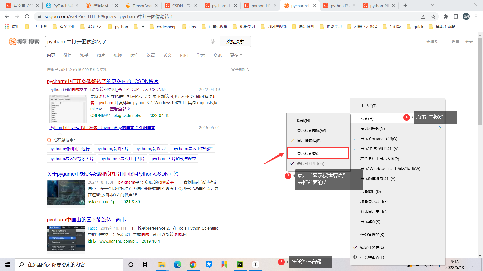Click the pygame result thumbnail image
Image resolution: width=483 pixels, height=271 pixels.
pos(66,193)
